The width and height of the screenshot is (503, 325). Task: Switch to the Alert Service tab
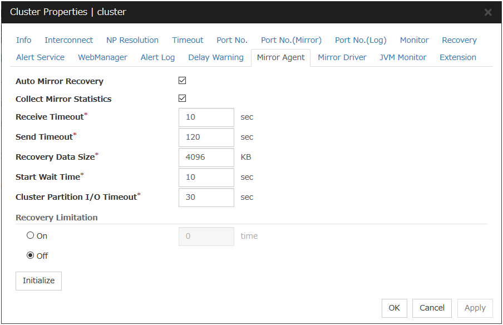(40, 57)
